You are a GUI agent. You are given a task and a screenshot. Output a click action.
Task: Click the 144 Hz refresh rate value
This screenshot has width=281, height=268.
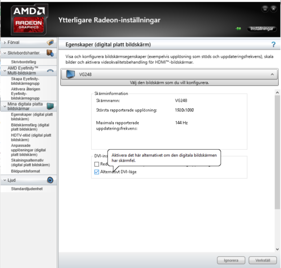pyautogui.click(x=181, y=123)
